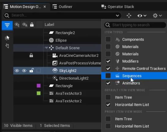The width and height of the screenshot is (167, 132).
Task: Close the Motion Design Outliner tab
Action: 45,7
